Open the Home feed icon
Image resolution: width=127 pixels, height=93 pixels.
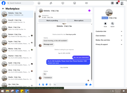(x=39, y=3)
